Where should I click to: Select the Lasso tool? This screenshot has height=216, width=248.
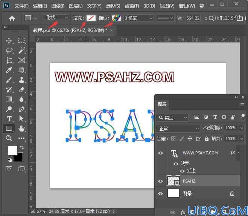coord(9,51)
